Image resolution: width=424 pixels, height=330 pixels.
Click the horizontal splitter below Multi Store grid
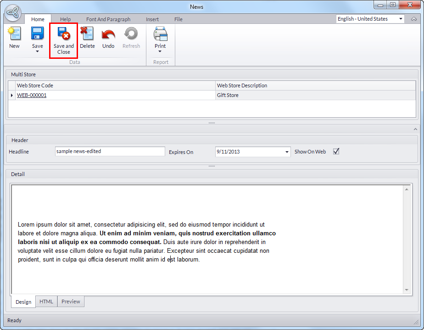tap(212, 123)
